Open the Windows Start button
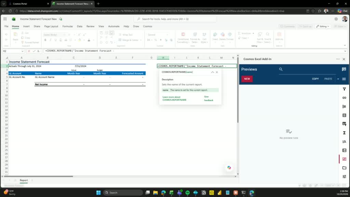Image resolution: width=350 pixels, height=197 pixels. tap(98, 193)
